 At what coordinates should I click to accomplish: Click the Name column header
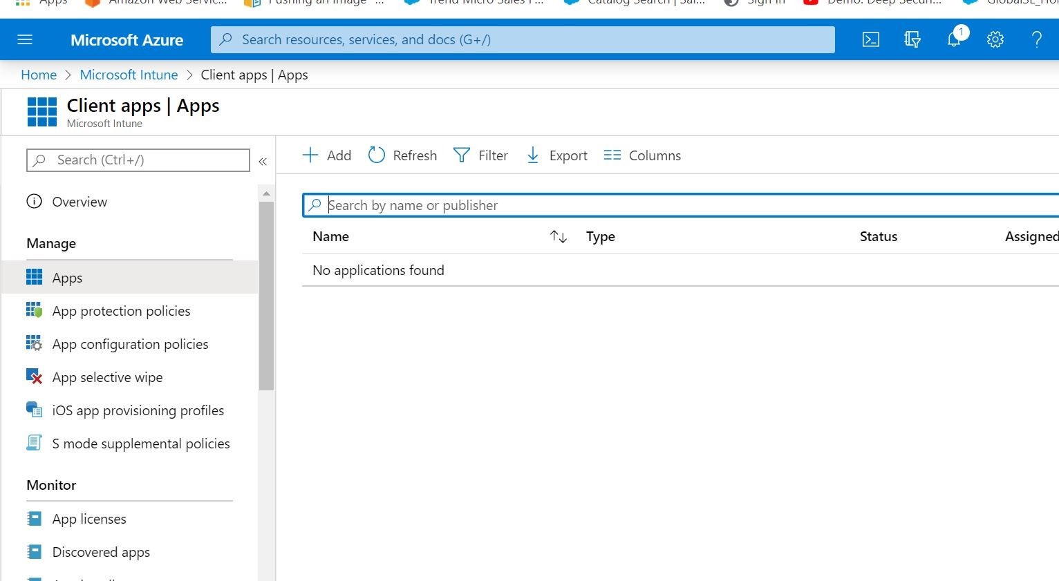coord(330,236)
